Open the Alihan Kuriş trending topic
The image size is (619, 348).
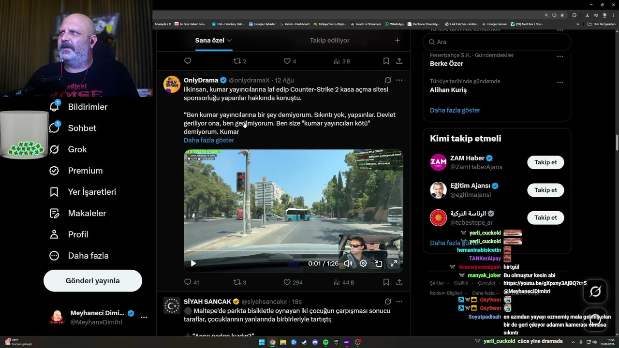click(x=448, y=90)
